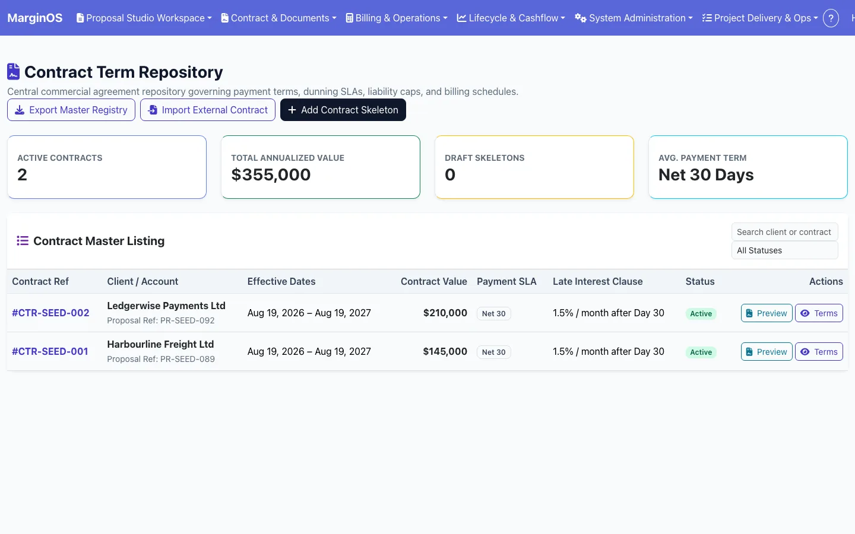Open the Proposal Studio Workspace menu
Screen dimensions: 855x534
click(x=144, y=18)
